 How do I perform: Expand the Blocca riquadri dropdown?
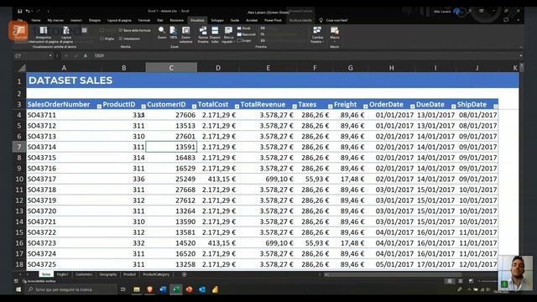click(x=228, y=35)
